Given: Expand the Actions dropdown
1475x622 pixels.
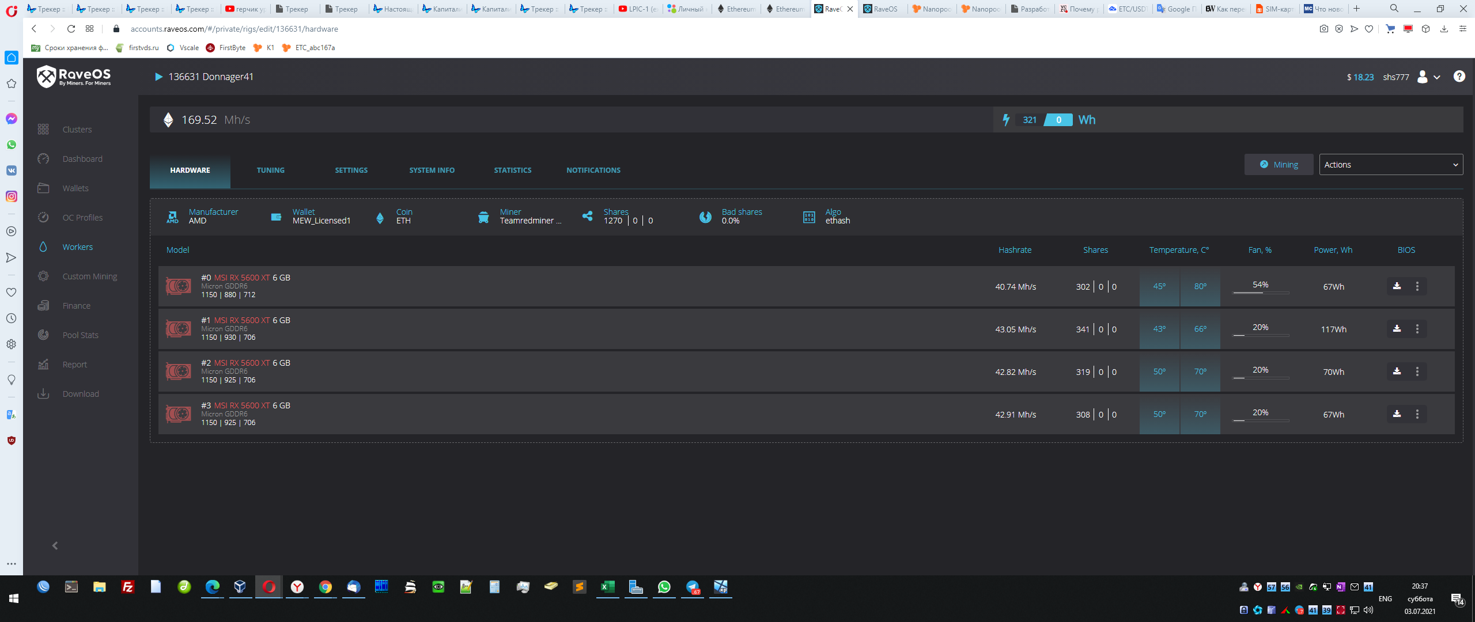Looking at the screenshot, I should coord(1390,165).
